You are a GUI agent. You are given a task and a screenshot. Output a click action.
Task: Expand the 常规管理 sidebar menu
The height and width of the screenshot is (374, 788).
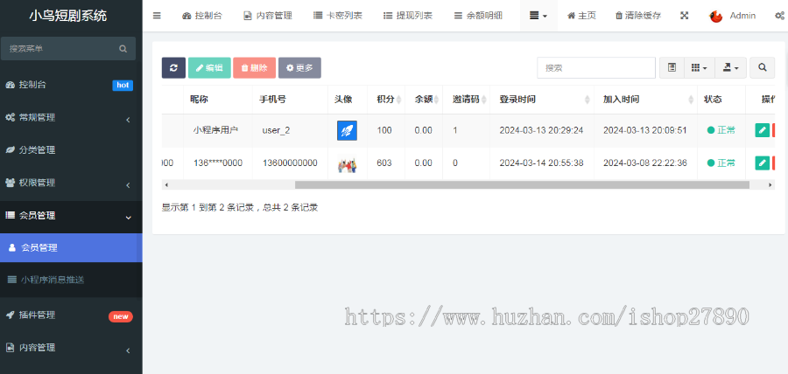tap(71, 117)
